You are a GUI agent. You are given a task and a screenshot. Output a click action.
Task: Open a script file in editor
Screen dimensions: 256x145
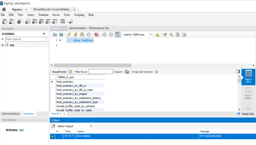[x=55, y=35]
